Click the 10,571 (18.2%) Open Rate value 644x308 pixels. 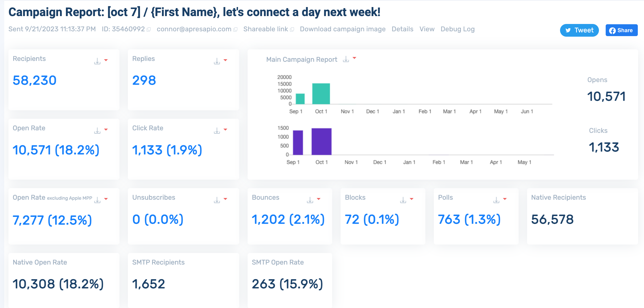pos(56,150)
